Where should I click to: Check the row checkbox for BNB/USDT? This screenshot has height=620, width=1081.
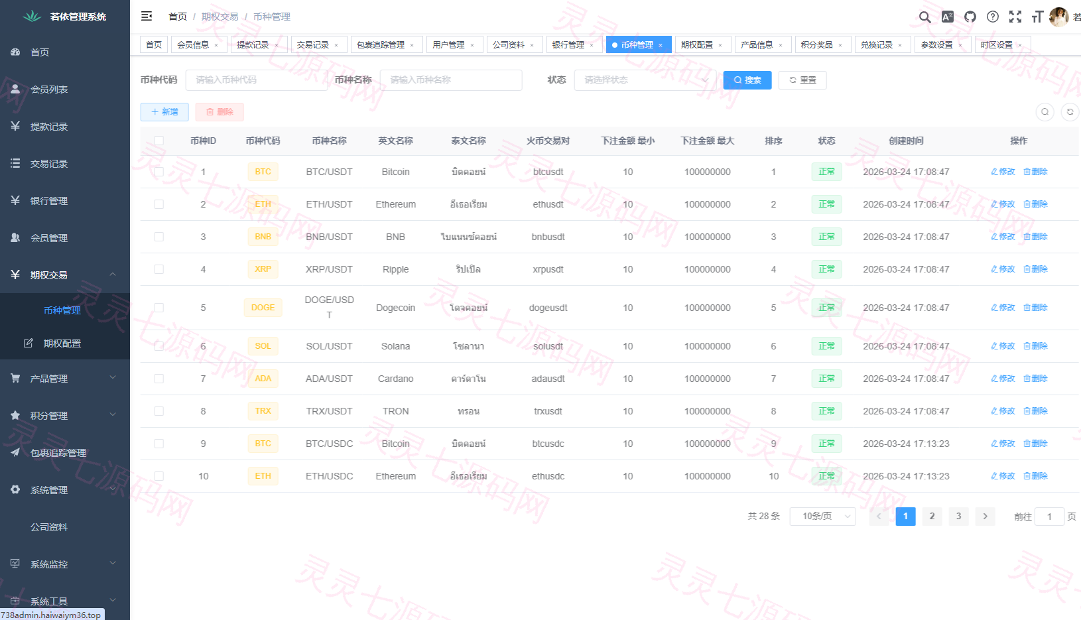pyautogui.click(x=159, y=237)
